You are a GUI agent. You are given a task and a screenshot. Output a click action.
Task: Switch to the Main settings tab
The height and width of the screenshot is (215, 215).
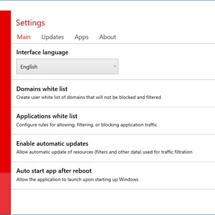[x=23, y=37]
